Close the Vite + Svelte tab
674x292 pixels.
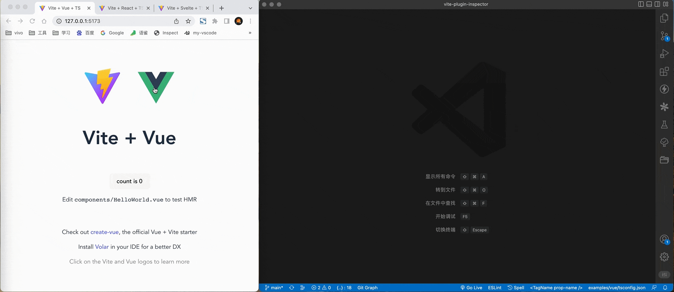(207, 8)
